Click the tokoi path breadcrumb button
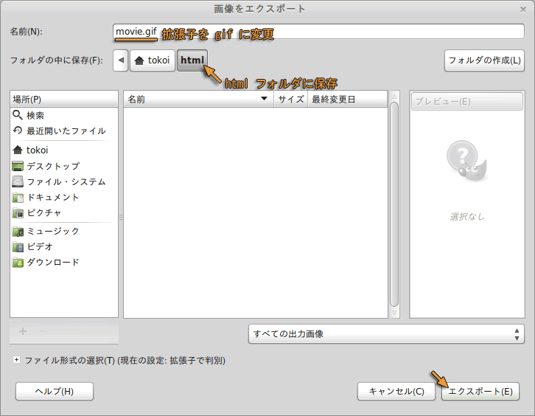The width and height of the screenshot is (535, 416). (x=152, y=60)
